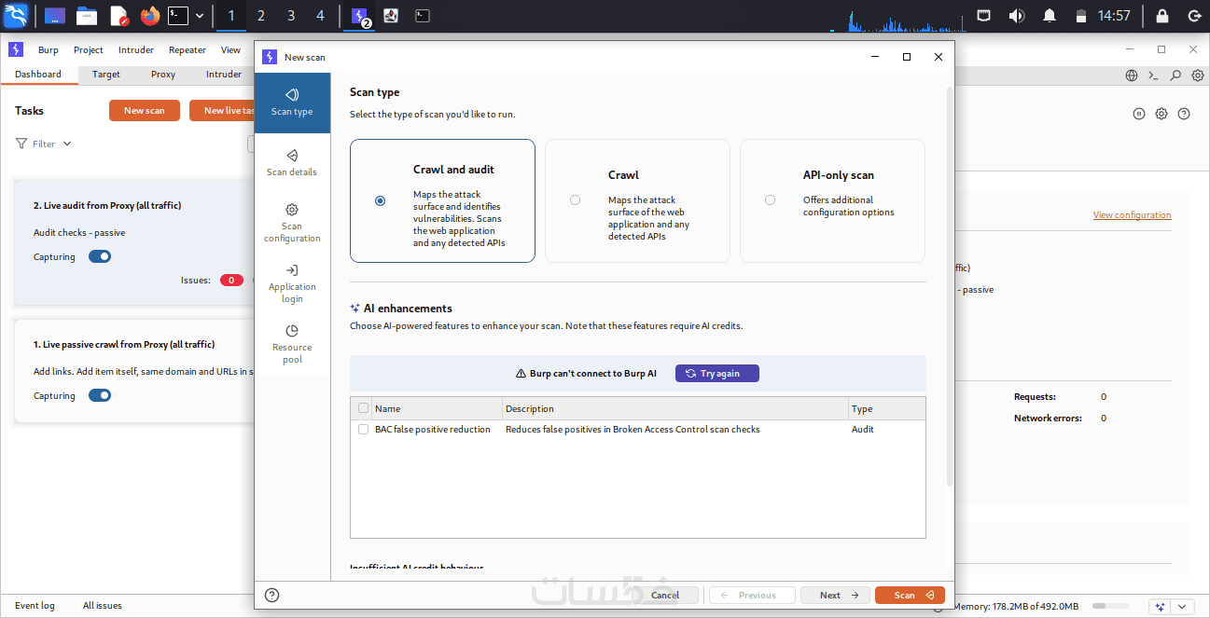Open the Burp menu
Image resolution: width=1210 pixels, height=618 pixels.
[48, 50]
